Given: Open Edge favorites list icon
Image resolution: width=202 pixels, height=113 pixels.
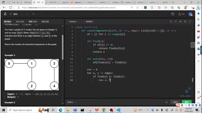Looking at the screenshot, I should click(165, 8).
